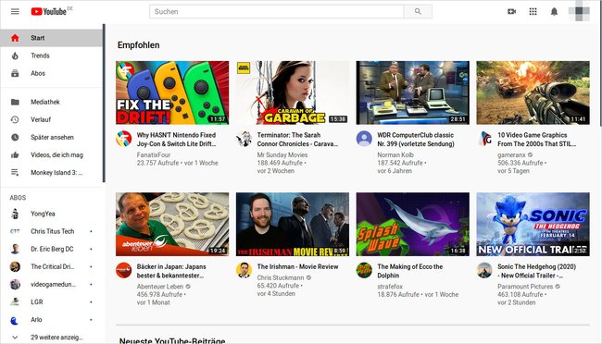Screen dimensions: 602x344
Task: Play the Caravan of Garbage thumbnail
Action: 293,92
